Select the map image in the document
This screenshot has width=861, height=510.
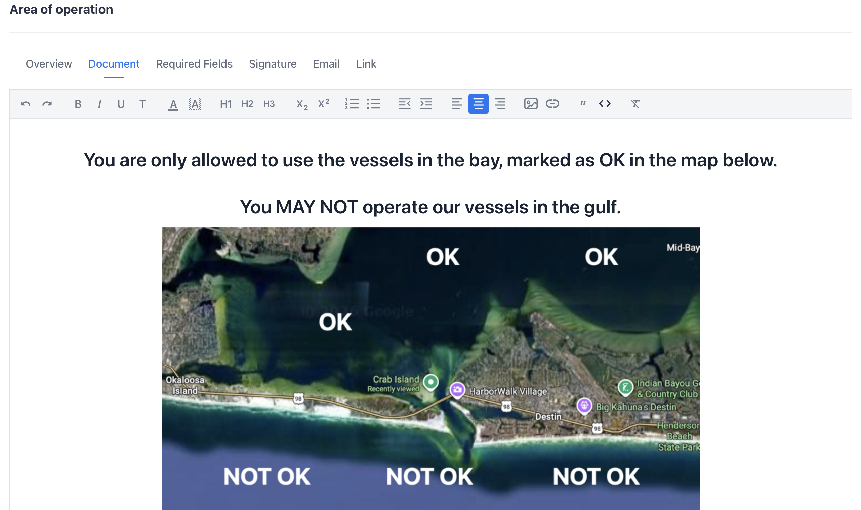coord(431,369)
